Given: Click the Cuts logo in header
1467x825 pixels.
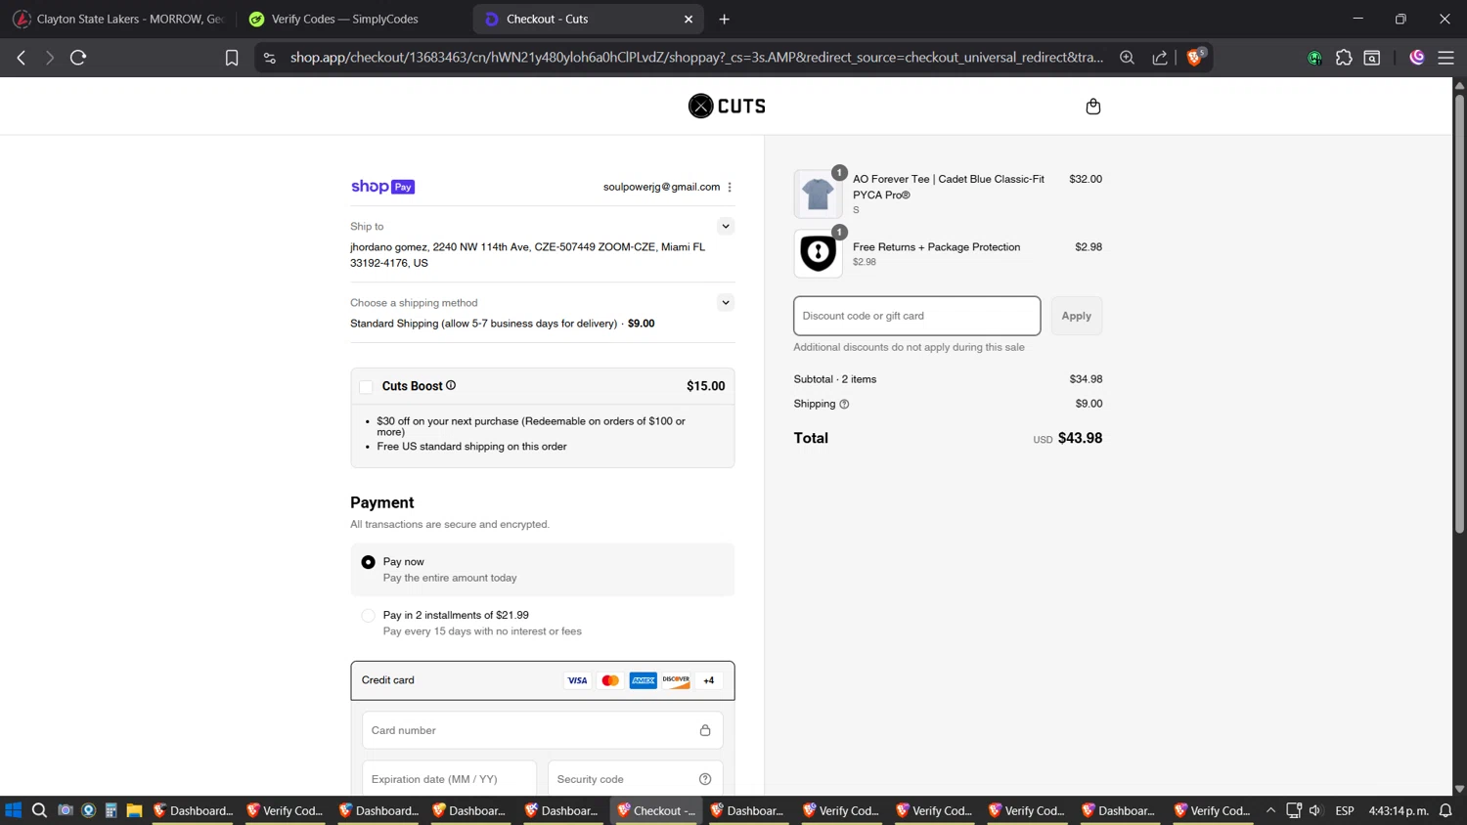Looking at the screenshot, I should (727, 106).
